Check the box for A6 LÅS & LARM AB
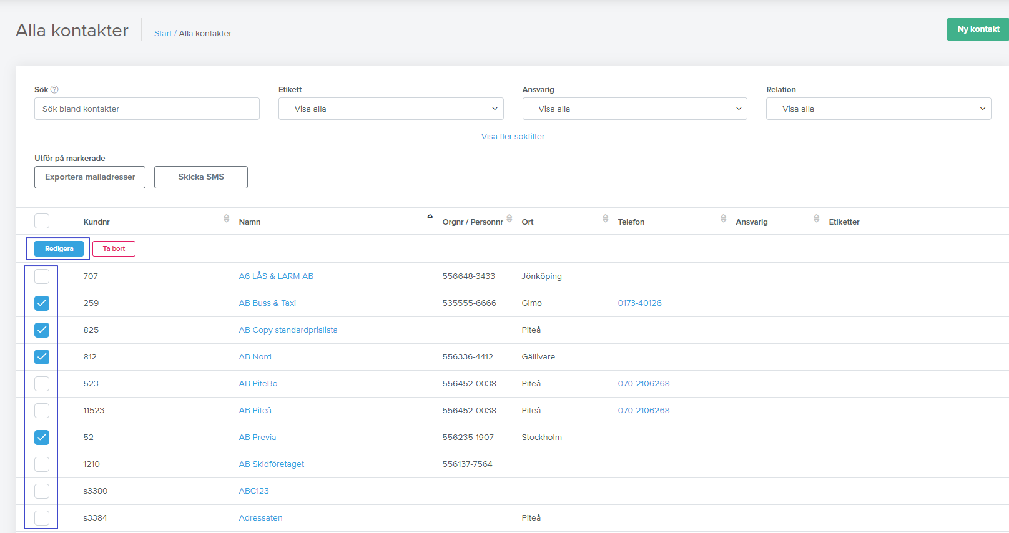Viewport: 1009px width, 533px height. (x=42, y=276)
